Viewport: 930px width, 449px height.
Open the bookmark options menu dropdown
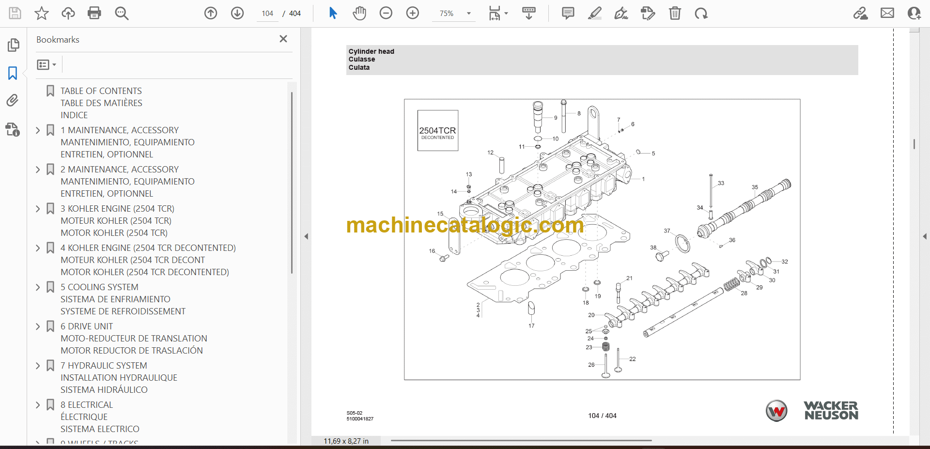[x=46, y=64]
